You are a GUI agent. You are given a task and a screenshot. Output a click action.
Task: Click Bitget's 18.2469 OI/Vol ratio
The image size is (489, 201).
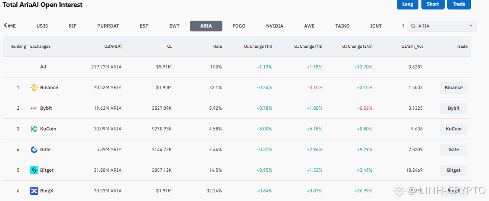coord(414,170)
